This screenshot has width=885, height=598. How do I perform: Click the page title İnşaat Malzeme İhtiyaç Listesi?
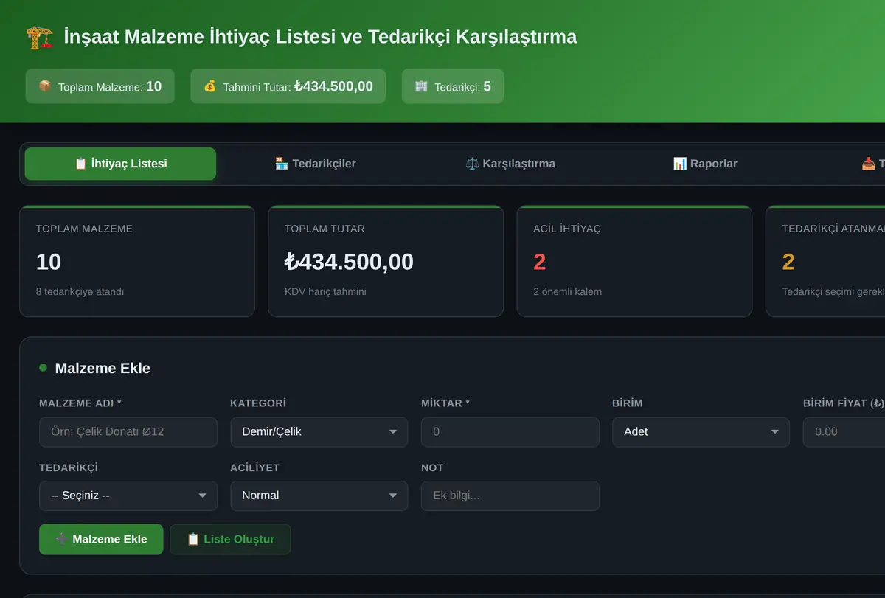(320, 37)
